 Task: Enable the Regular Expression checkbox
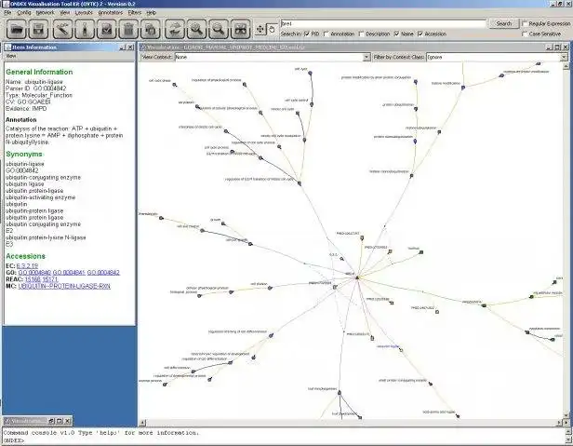tap(525, 23)
